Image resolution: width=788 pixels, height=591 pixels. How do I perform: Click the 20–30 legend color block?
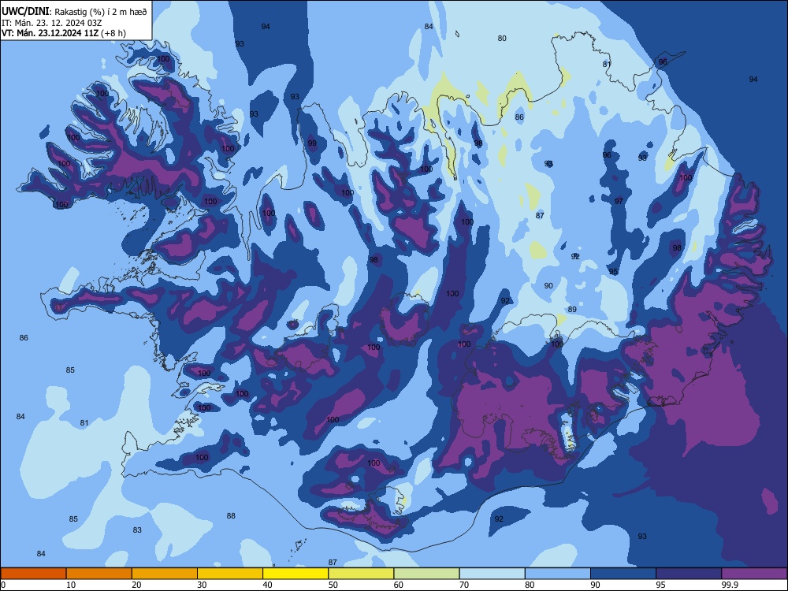point(165,574)
